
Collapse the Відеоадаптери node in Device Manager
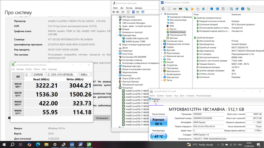coord(117,35)
